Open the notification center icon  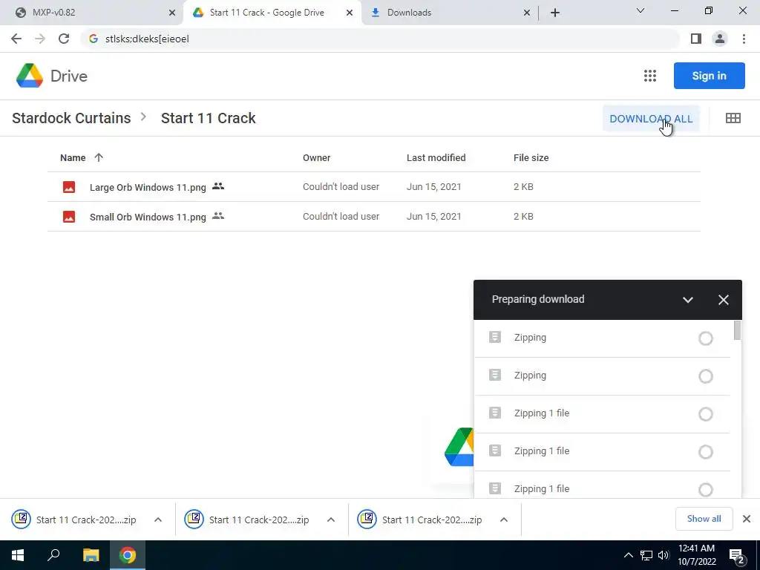pyautogui.click(x=737, y=555)
